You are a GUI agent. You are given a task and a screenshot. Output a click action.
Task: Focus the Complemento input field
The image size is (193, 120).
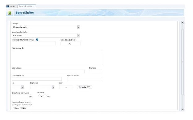click(37, 79)
